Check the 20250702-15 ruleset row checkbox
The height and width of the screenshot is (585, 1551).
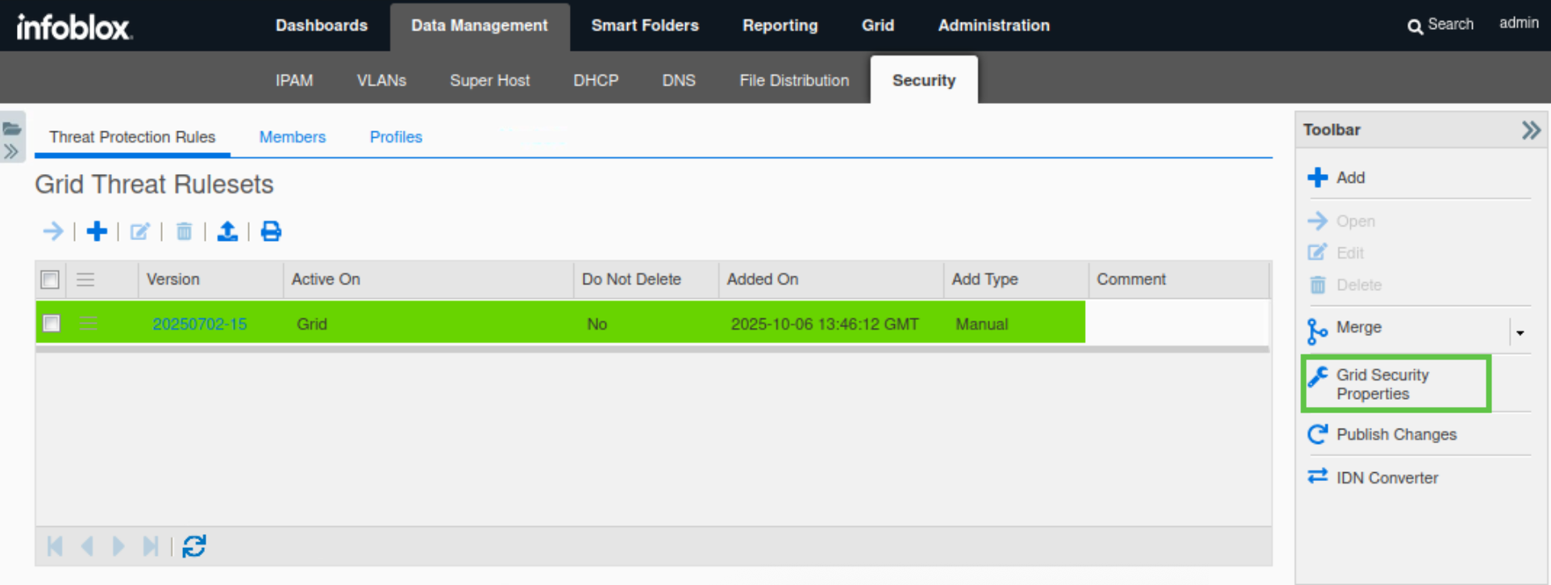point(52,323)
